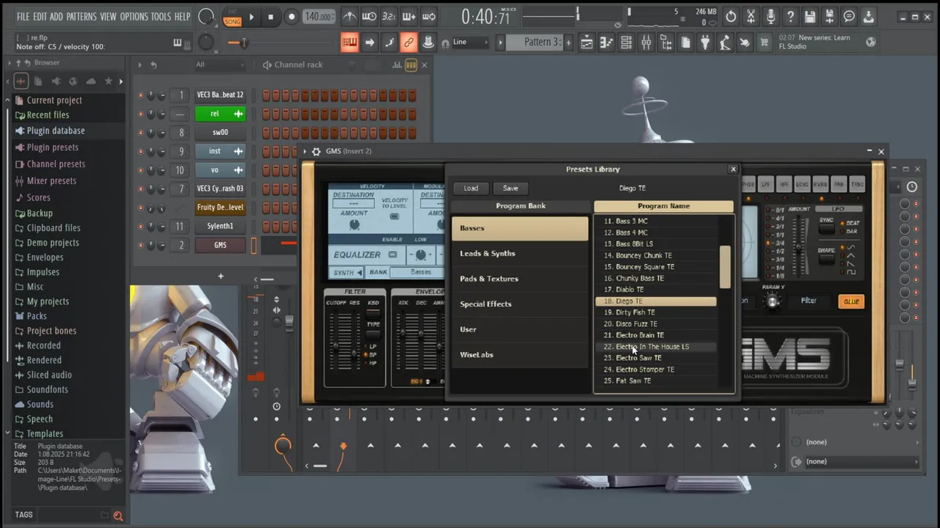Stop playback in the transport
This screenshot has height=528, width=940.
point(270,16)
